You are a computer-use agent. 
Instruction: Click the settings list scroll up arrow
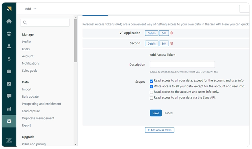[x=76, y=17]
